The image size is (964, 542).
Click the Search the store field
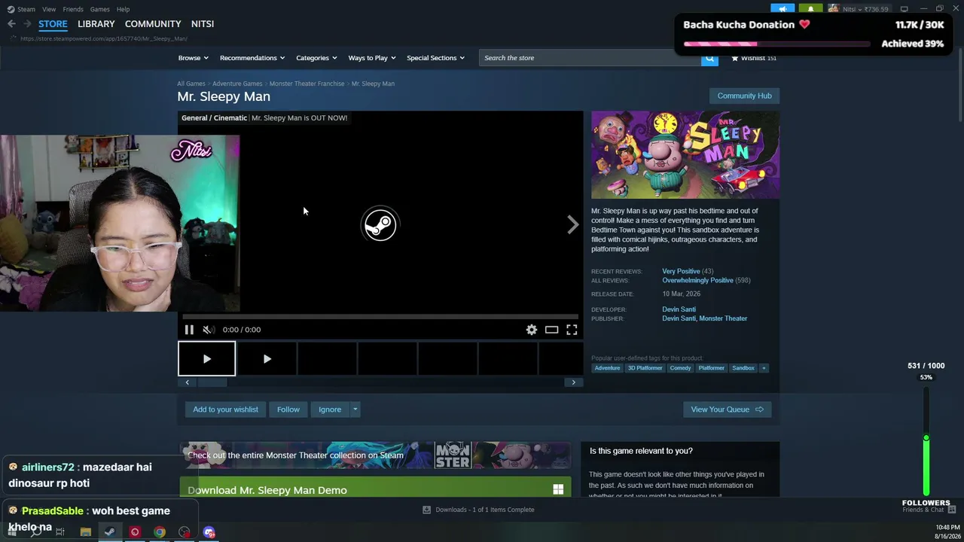point(590,58)
